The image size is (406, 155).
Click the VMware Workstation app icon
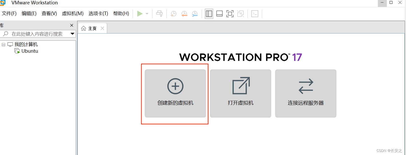click(3, 3)
